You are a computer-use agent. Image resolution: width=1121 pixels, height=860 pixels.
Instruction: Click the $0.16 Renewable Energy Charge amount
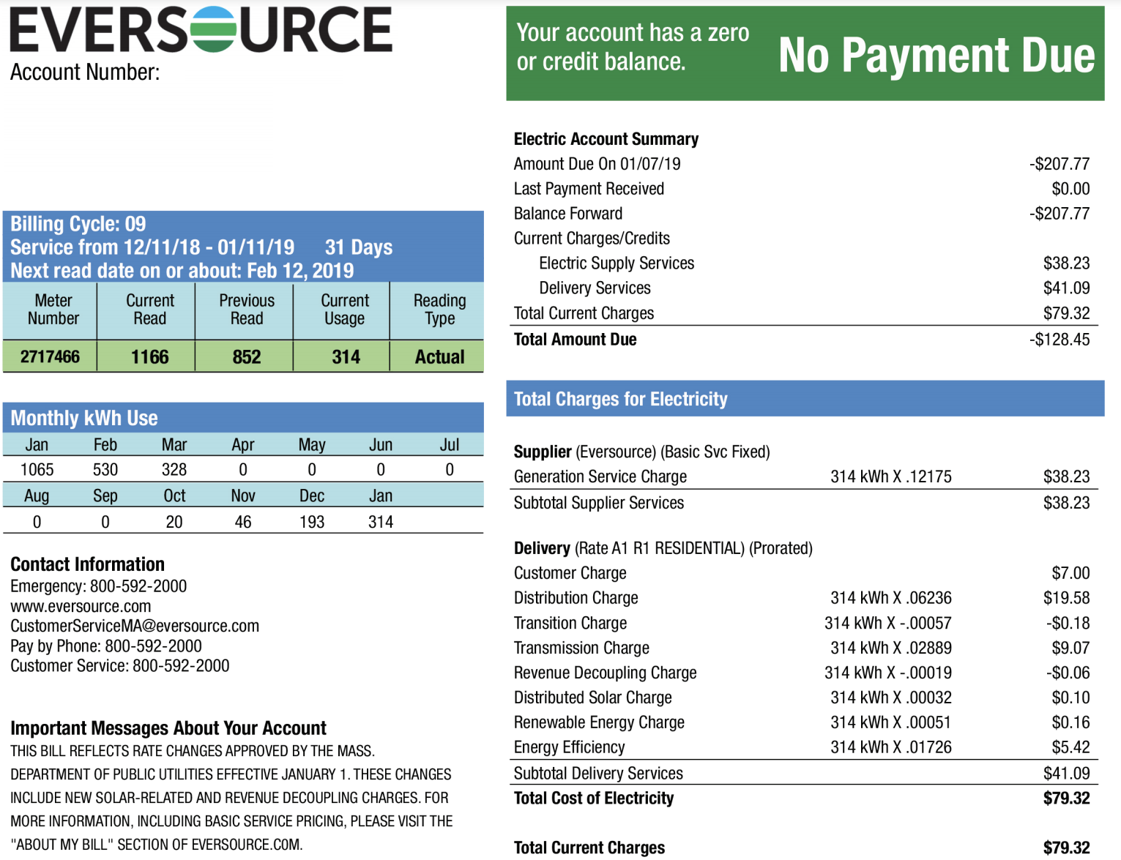(1070, 723)
